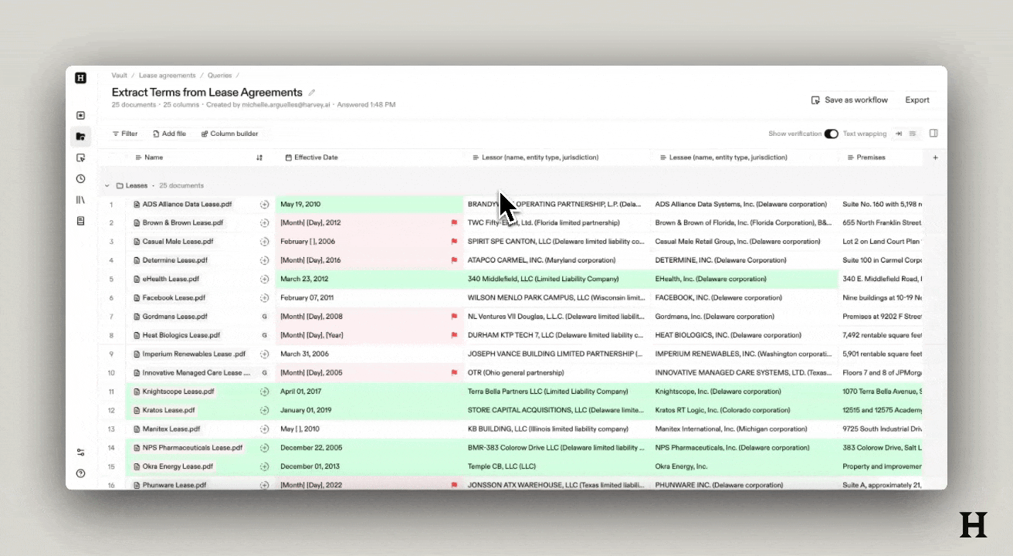Open the help question mark icon
The image size is (1013, 556).
click(80, 473)
